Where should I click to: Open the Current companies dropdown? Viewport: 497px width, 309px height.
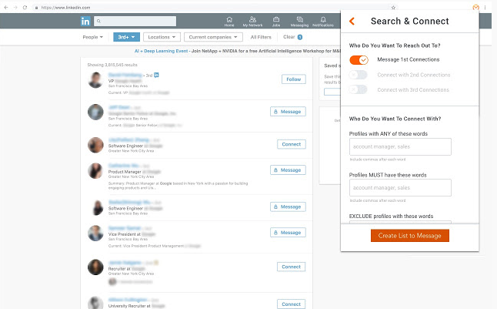click(x=213, y=37)
